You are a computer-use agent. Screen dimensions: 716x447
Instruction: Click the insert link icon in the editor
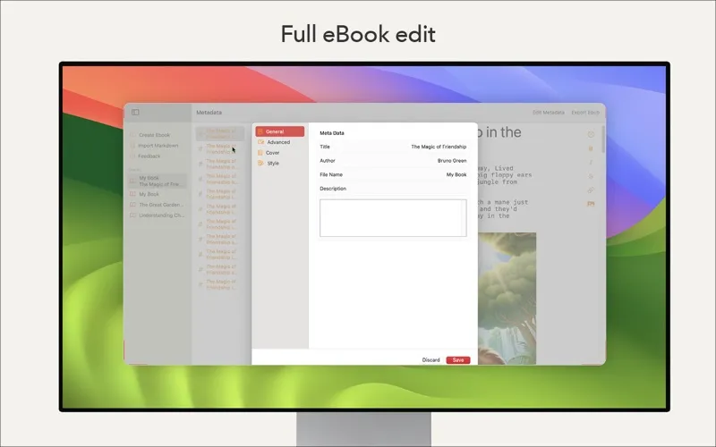591,190
